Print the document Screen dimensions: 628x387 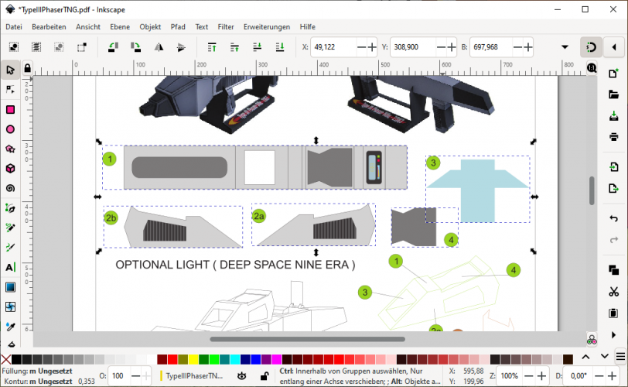[613, 137]
